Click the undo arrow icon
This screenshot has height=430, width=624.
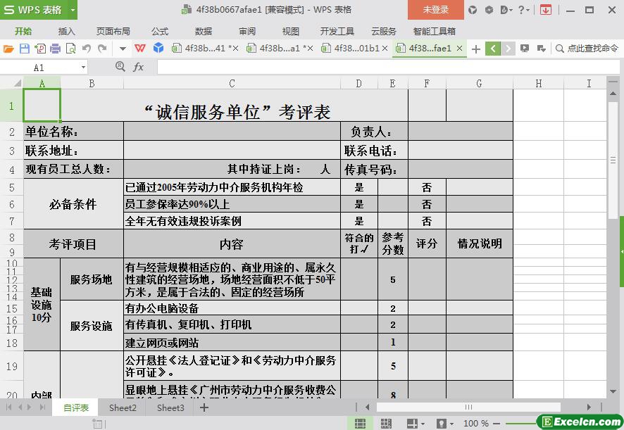tap(86, 49)
